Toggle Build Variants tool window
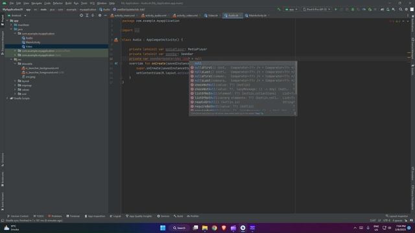This screenshot has width=415, height=233. (3, 201)
